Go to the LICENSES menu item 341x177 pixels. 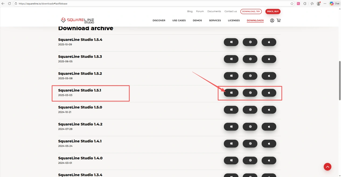point(234,20)
